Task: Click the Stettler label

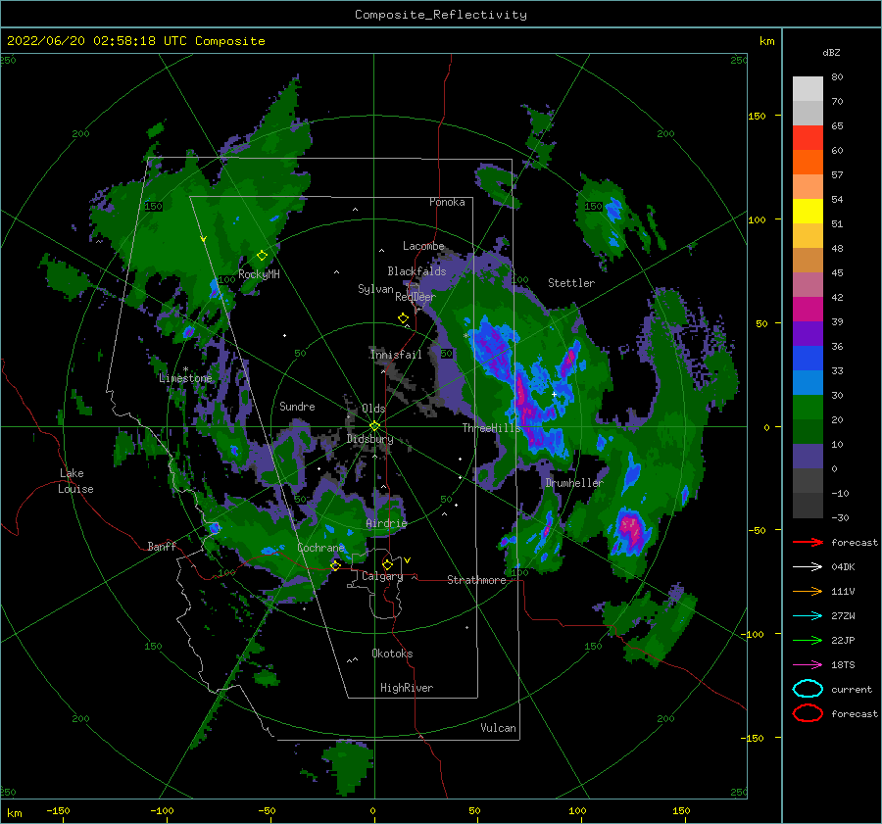Action: click(571, 283)
